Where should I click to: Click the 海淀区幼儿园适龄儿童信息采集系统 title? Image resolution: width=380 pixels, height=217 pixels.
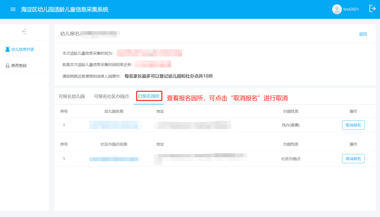coord(65,9)
